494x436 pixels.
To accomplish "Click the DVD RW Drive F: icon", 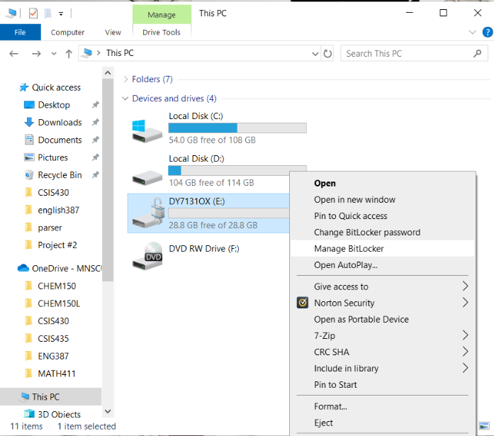I will (147, 256).
